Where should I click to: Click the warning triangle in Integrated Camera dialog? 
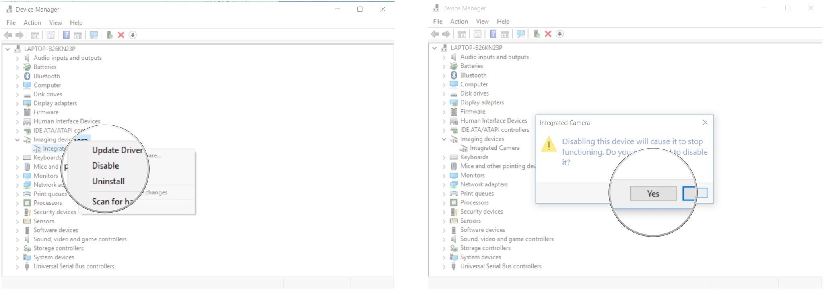(x=549, y=144)
